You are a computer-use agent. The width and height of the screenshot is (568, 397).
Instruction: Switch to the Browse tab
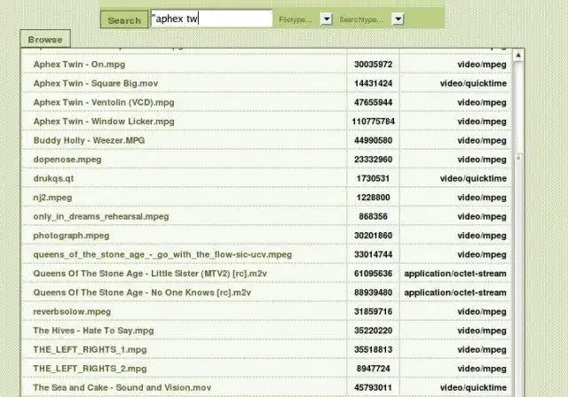click(x=45, y=39)
